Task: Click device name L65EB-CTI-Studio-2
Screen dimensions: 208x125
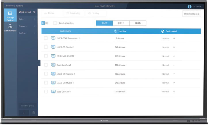Action: (65, 47)
